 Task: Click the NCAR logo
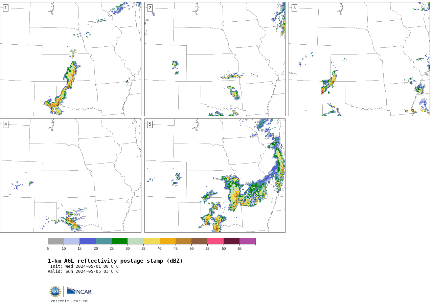(x=79, y=291)
